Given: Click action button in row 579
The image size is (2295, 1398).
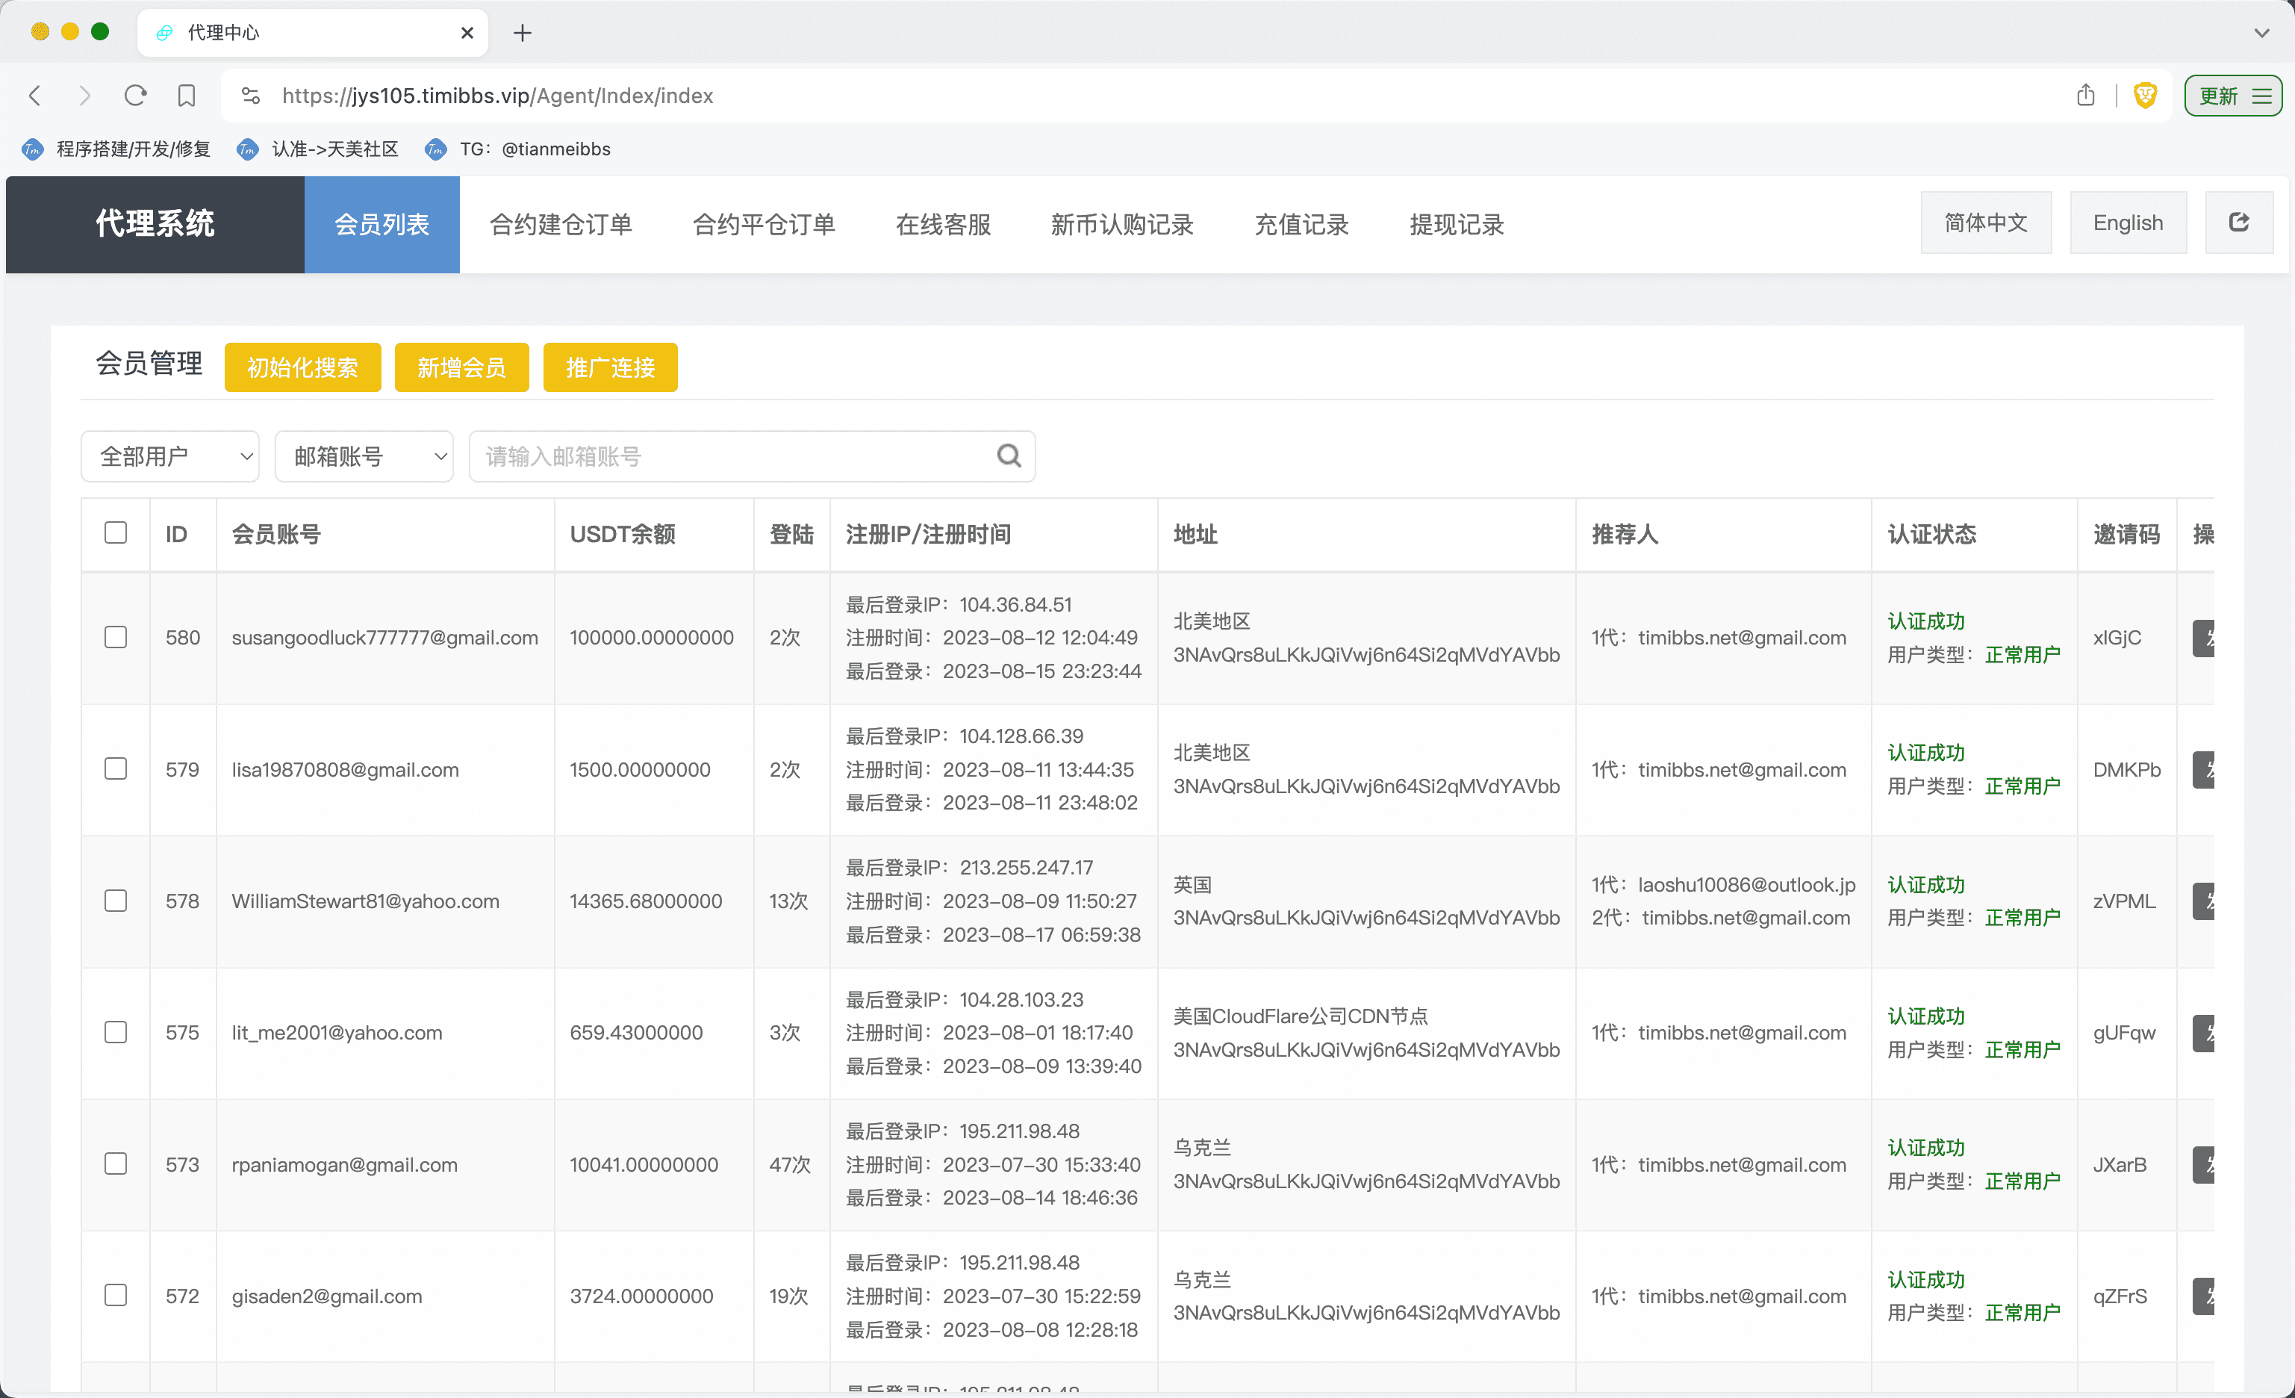Looking at the screenshot, I should click(2202, 769).
